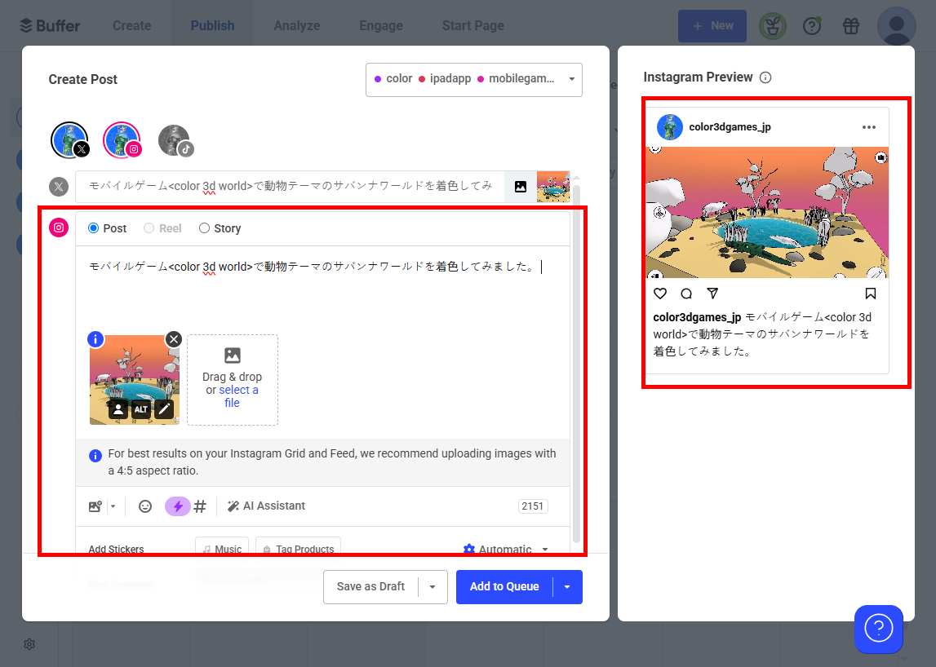Open the settings gear at bottom left

[29, 644]
